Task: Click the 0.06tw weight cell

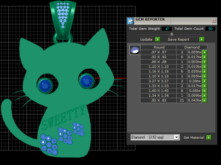Action: pos(195,91)
